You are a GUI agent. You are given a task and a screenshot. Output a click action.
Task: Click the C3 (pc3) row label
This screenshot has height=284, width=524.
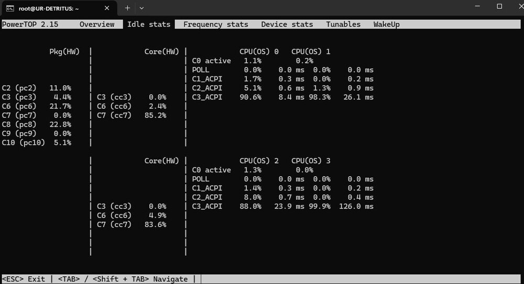point(19,97)
